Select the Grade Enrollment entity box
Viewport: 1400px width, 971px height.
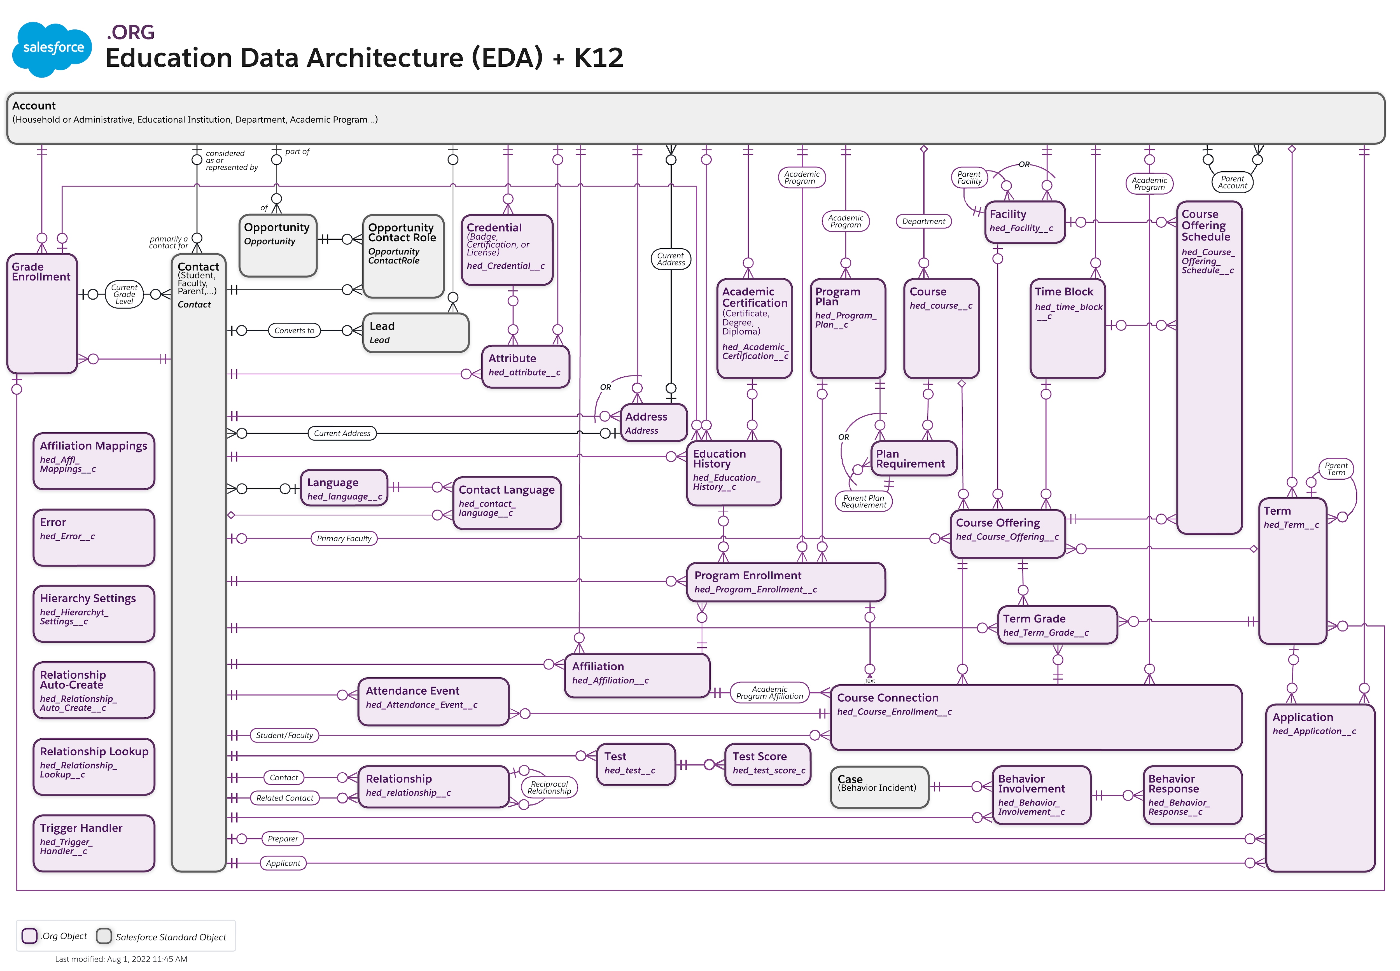[x=42, y=314]
